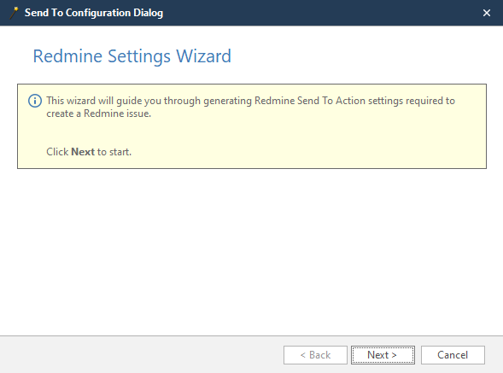Viewport: 503px width, 373px height.
Task: Cancel the Redmine Settings Wizard
Action: tap(453, 355)
